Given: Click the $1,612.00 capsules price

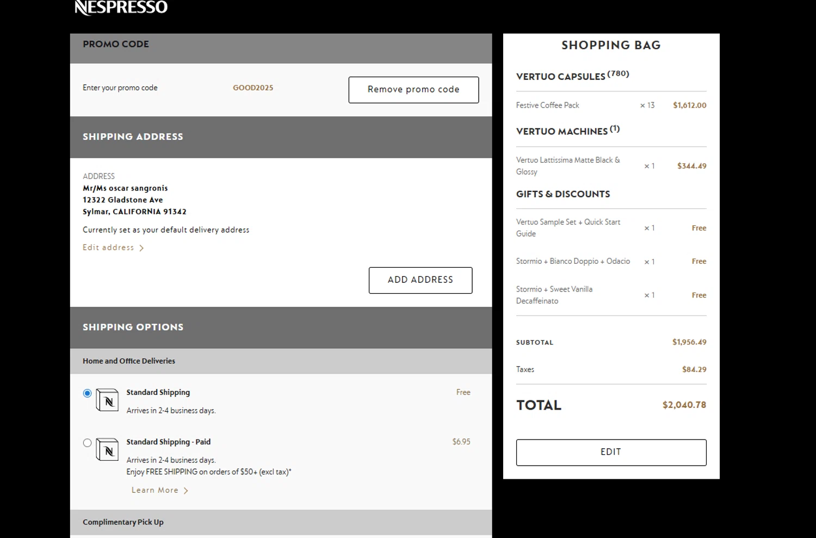Looking at the screenshot, I should [690, 106].
